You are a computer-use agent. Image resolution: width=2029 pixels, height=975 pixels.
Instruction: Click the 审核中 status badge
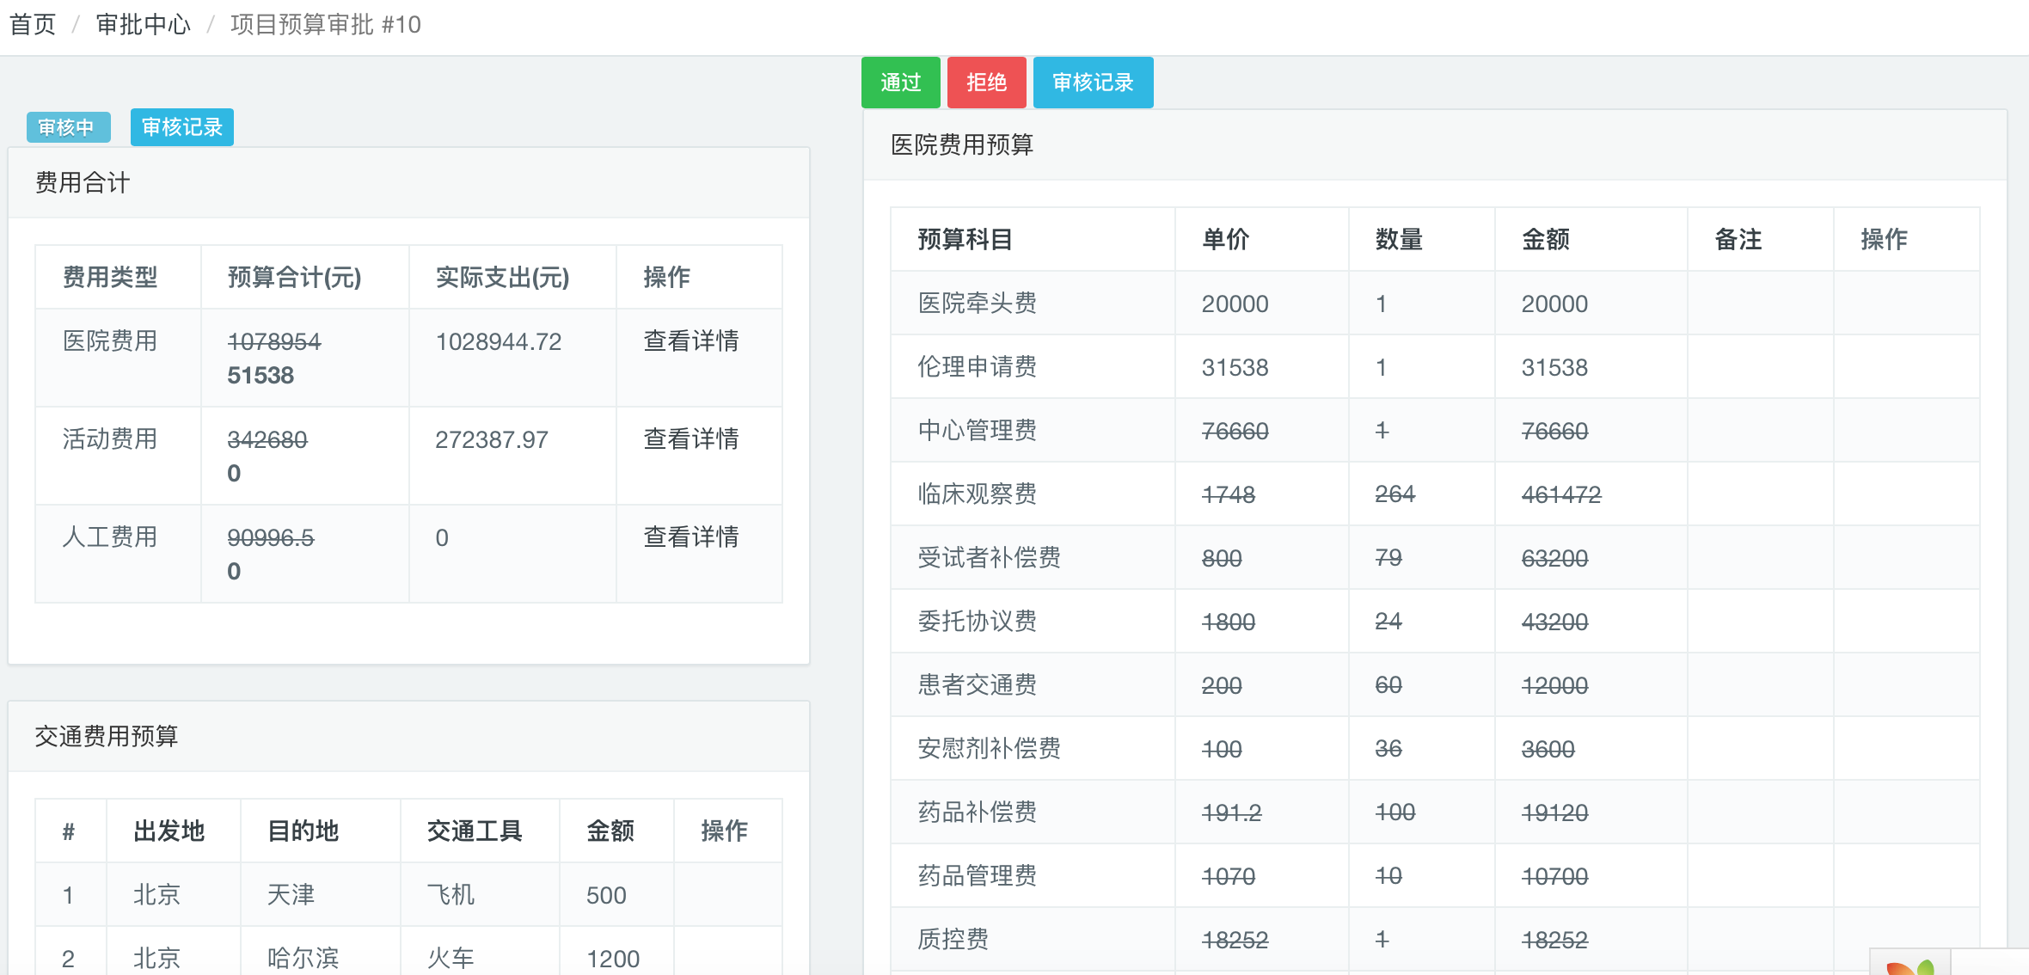click(x=67, y=127)
